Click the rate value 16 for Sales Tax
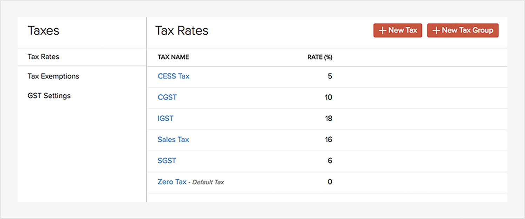Viewport: 525px width, 219px height. (328, 139)
